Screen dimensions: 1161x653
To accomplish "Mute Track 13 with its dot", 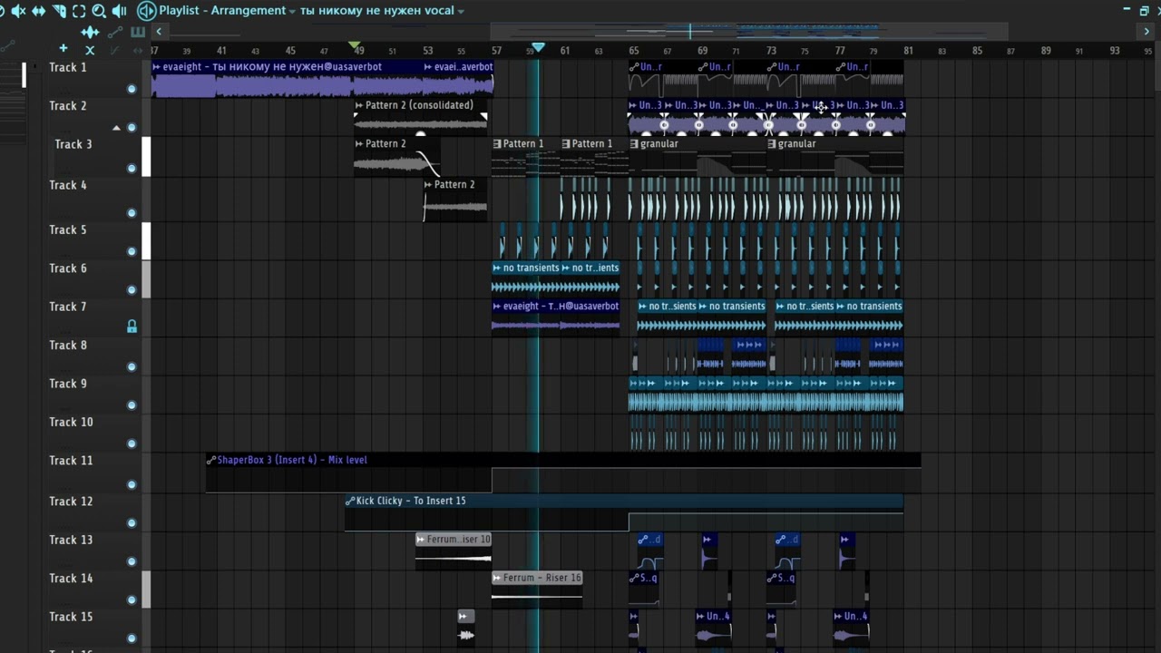I will point(132,561).
